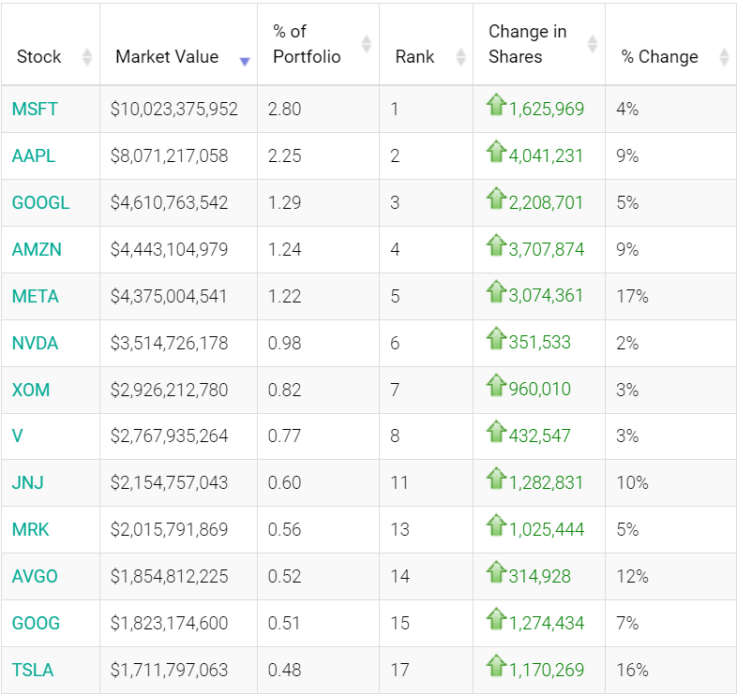Sort by Change in Shares arrows
737x694 pixels.
(x=593, y=44)
